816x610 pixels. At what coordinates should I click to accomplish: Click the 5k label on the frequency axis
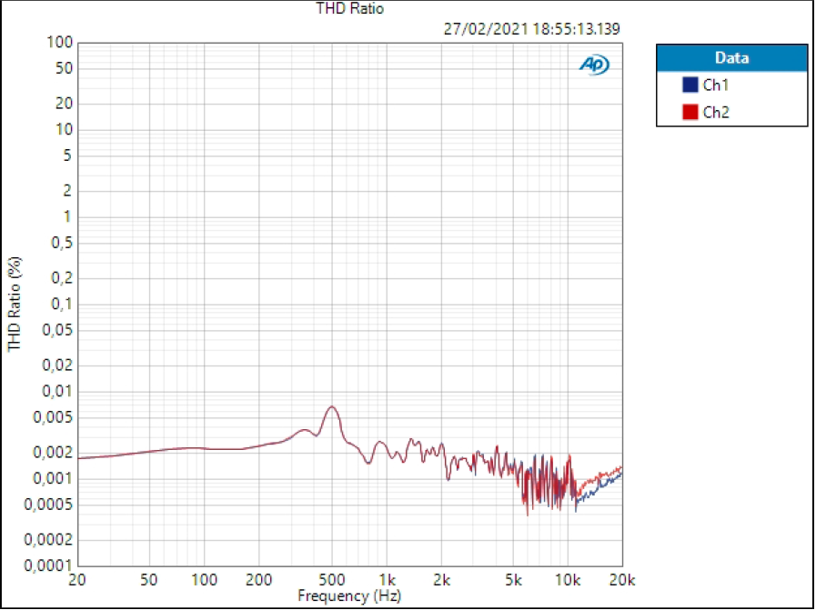513,579
